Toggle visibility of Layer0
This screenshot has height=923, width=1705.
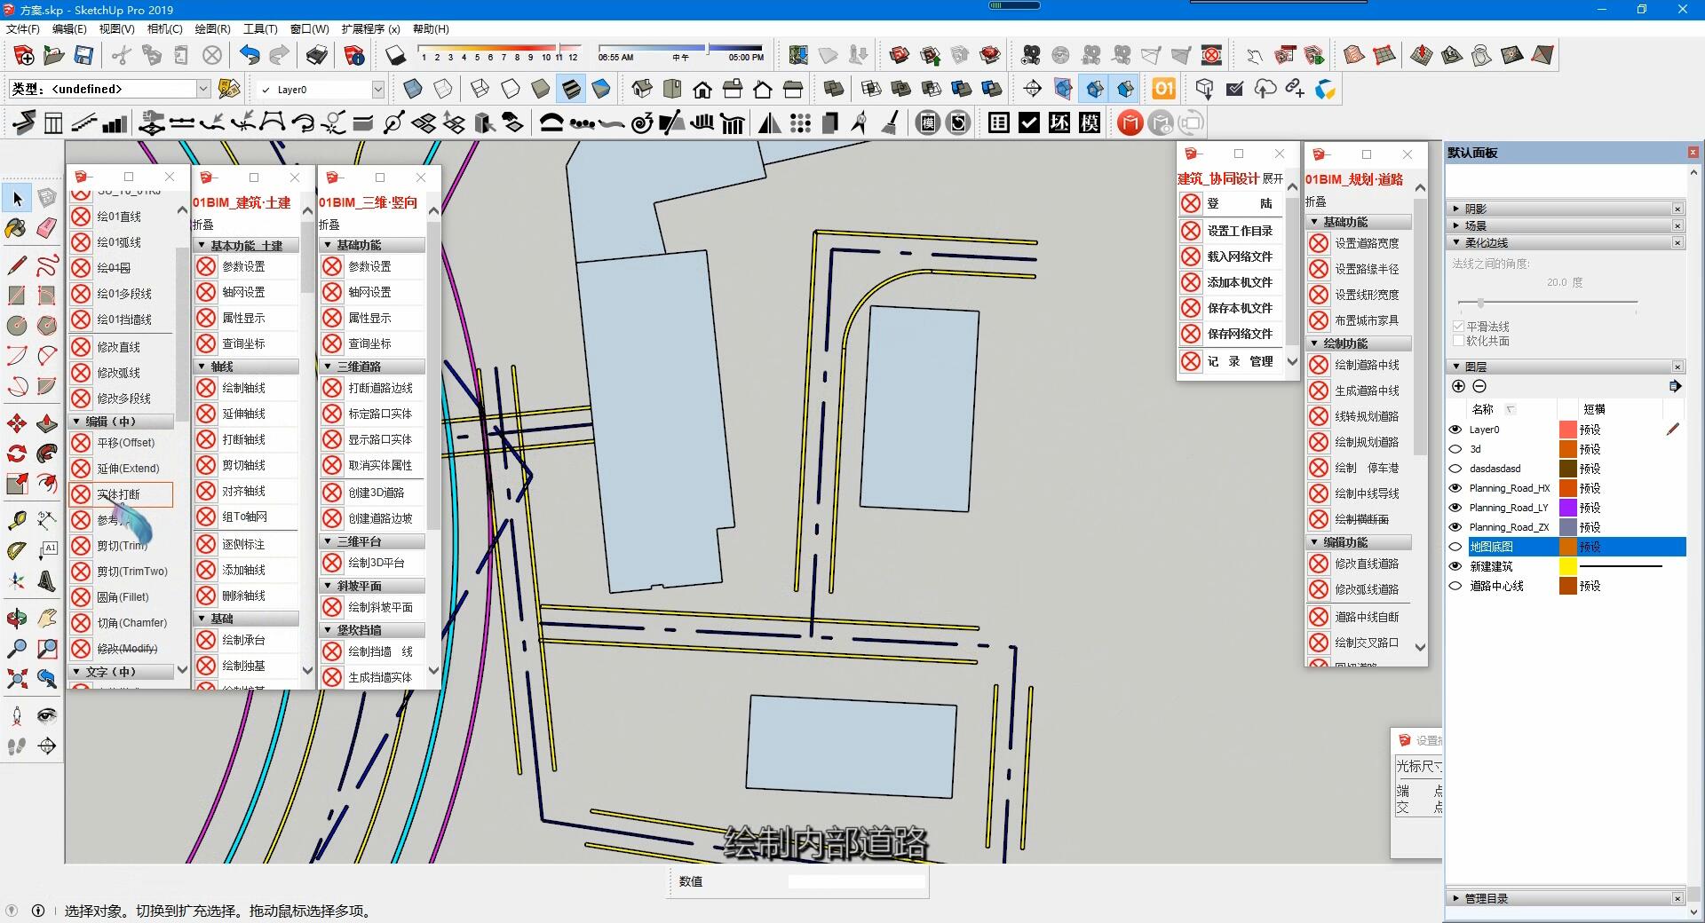tap(1455, 430)
